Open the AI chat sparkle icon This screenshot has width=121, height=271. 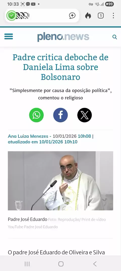72,16
